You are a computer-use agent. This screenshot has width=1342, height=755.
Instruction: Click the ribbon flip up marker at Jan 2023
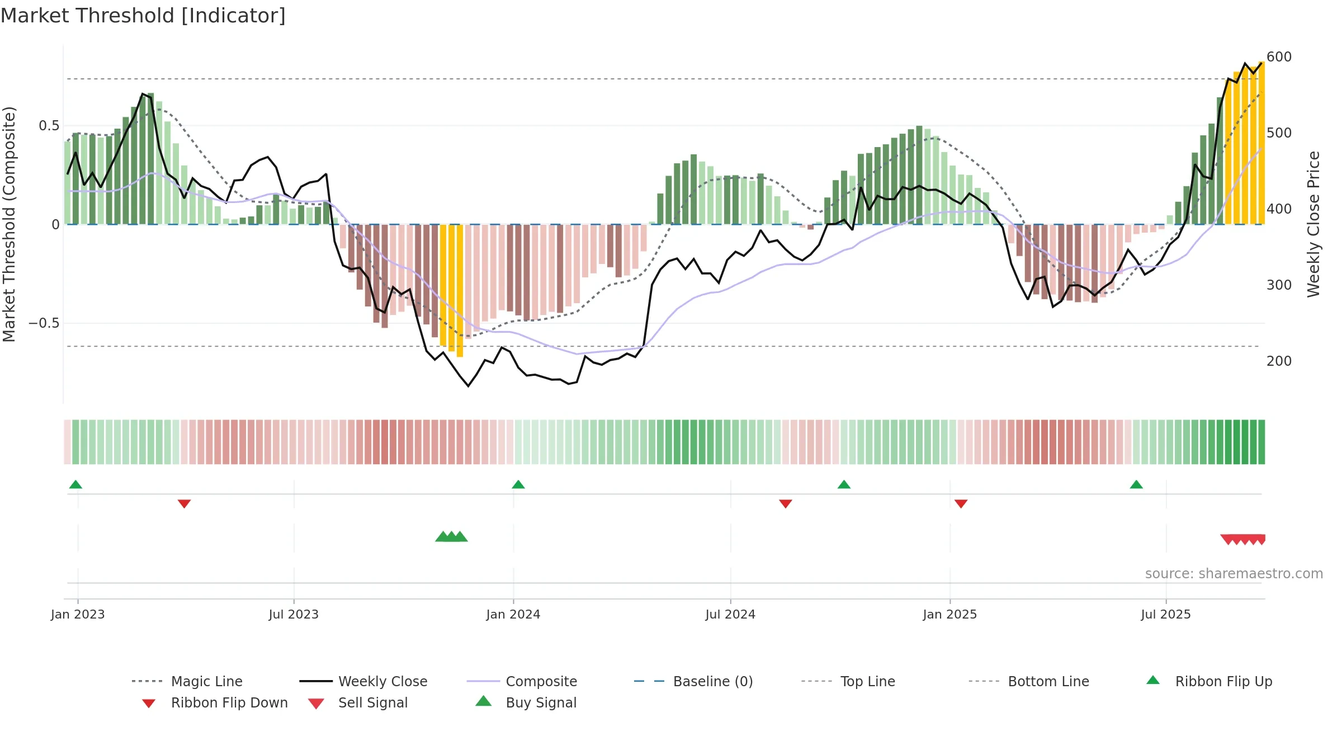[75, 484]
